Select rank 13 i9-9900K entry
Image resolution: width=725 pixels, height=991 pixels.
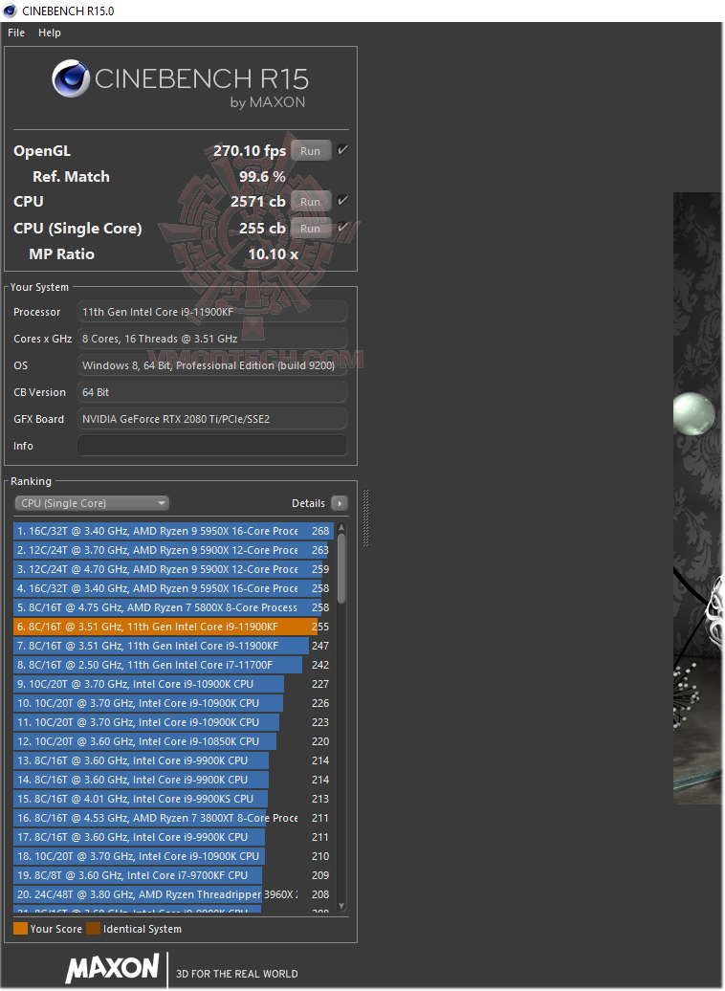174,760
